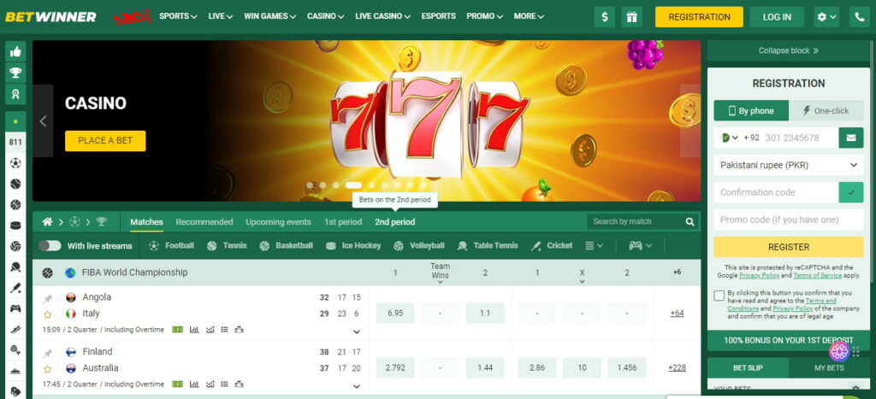Click the purple floating assistant icon

[x=839, y=351]
